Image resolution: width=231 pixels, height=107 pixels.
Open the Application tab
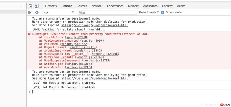[x=151, y=6]
